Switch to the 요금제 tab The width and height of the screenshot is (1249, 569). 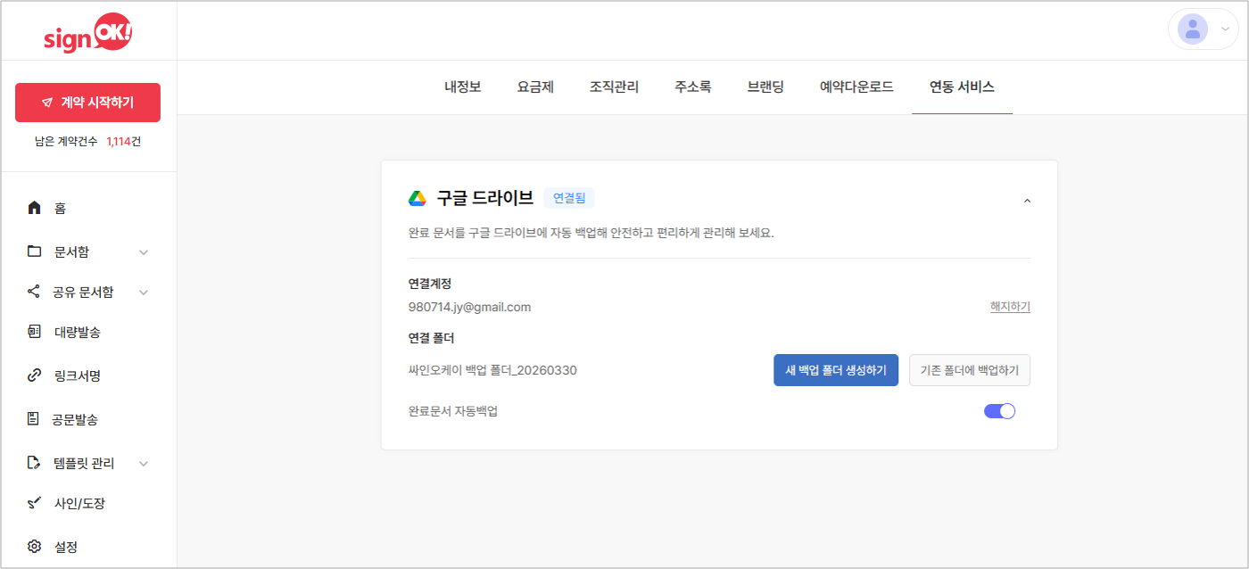[x=535, y=87]
